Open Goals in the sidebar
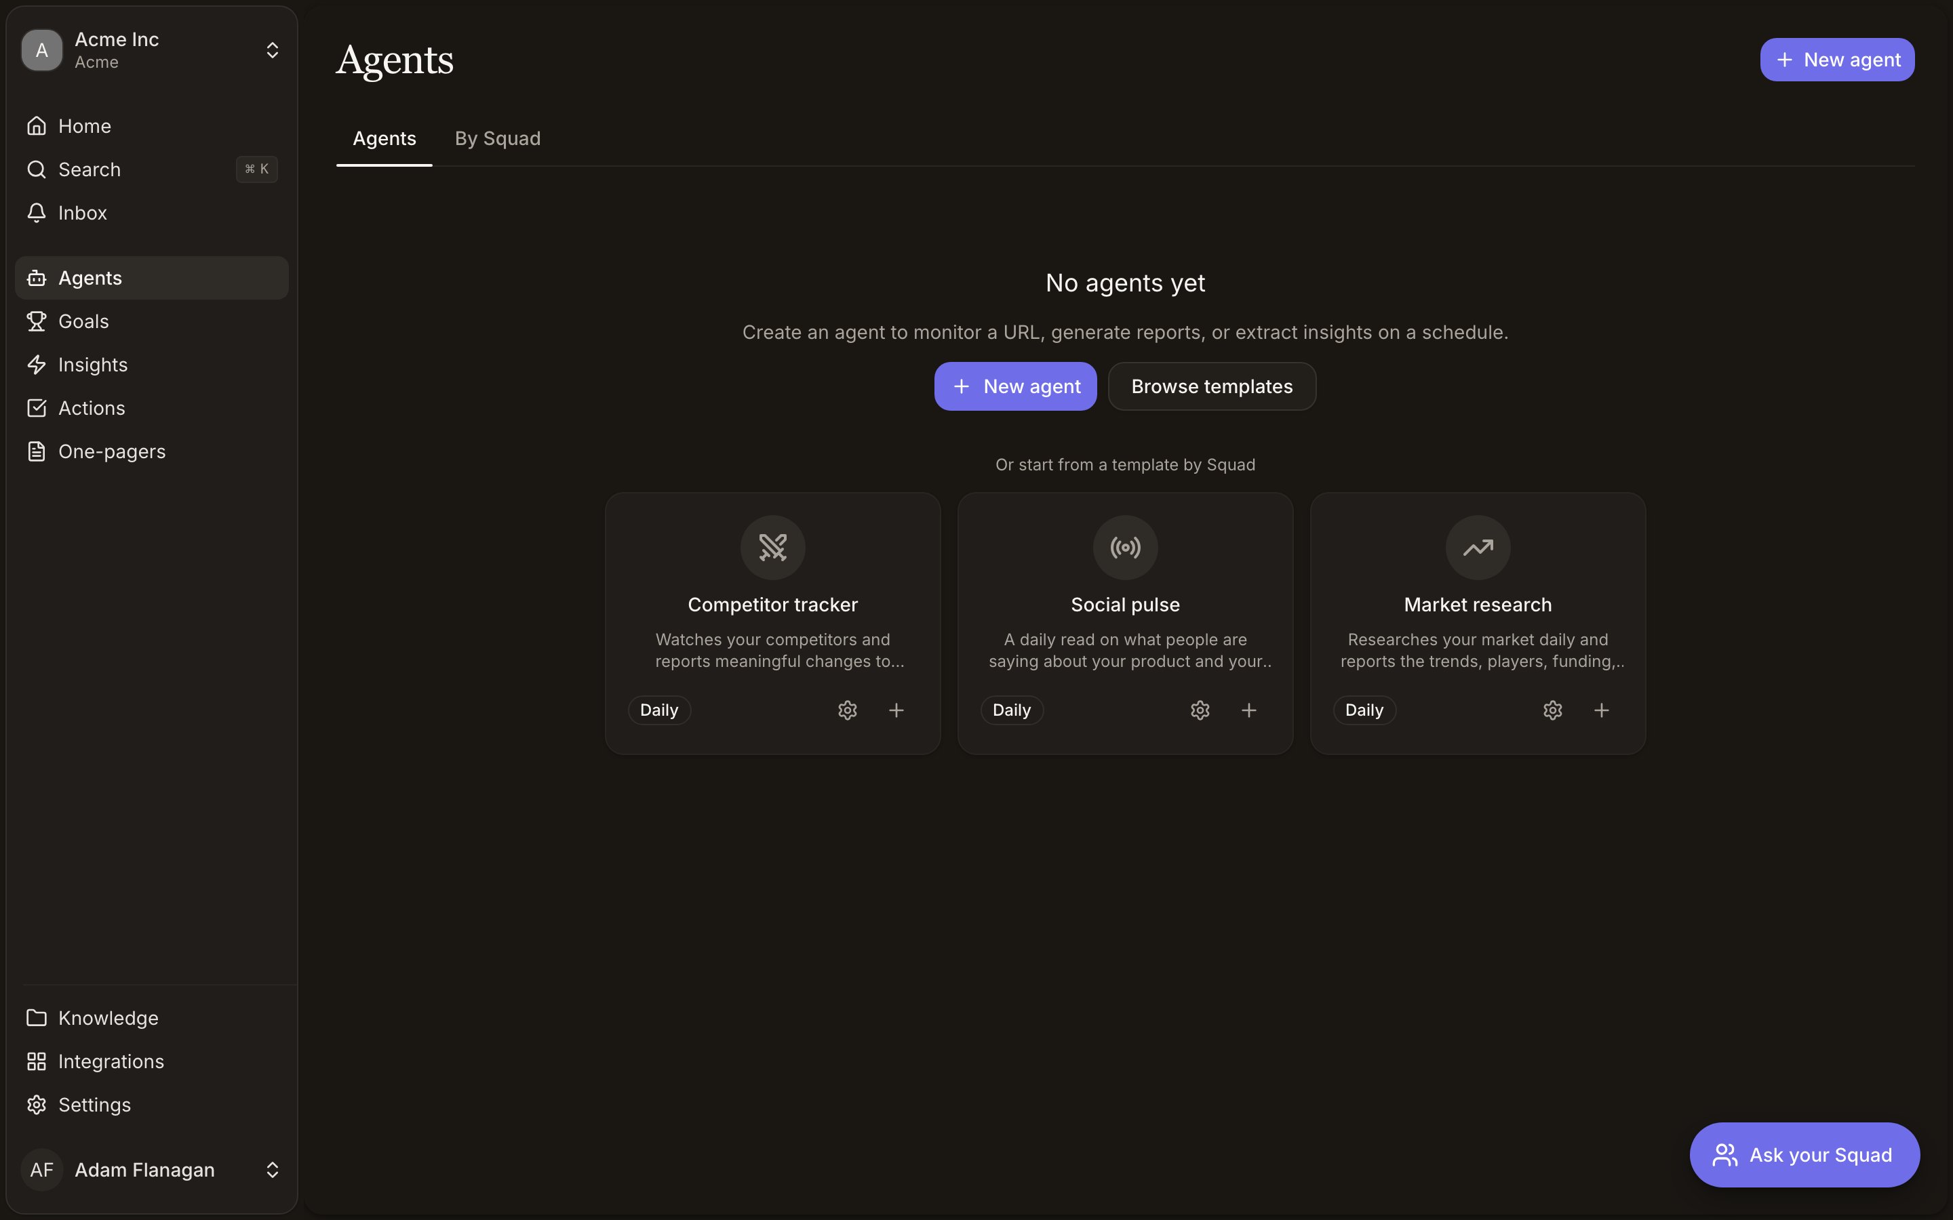This screenshot has height=1220, width=1953. 152,321
